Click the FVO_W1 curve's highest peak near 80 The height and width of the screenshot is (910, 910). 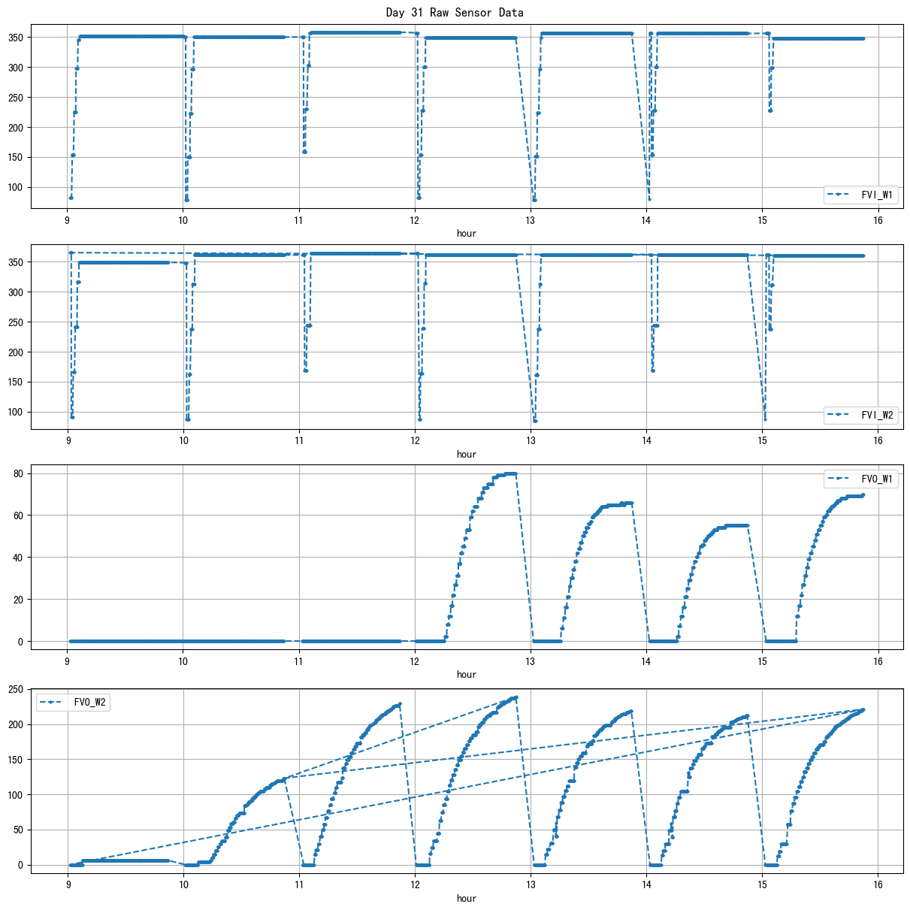511,473
